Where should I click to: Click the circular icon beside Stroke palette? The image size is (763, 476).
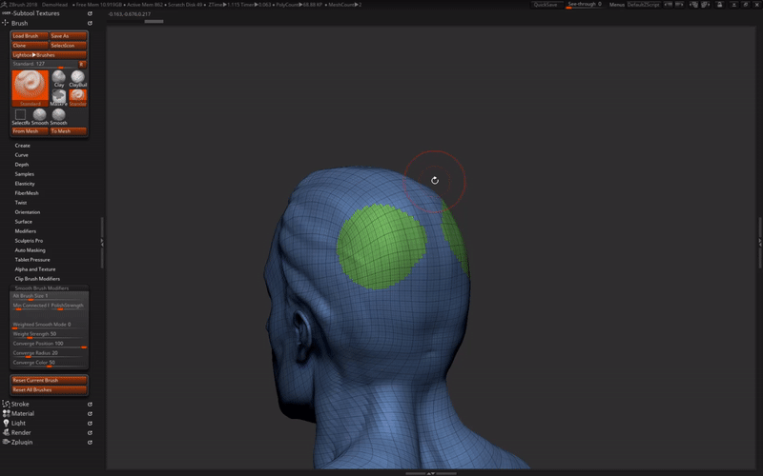point(90,404)
